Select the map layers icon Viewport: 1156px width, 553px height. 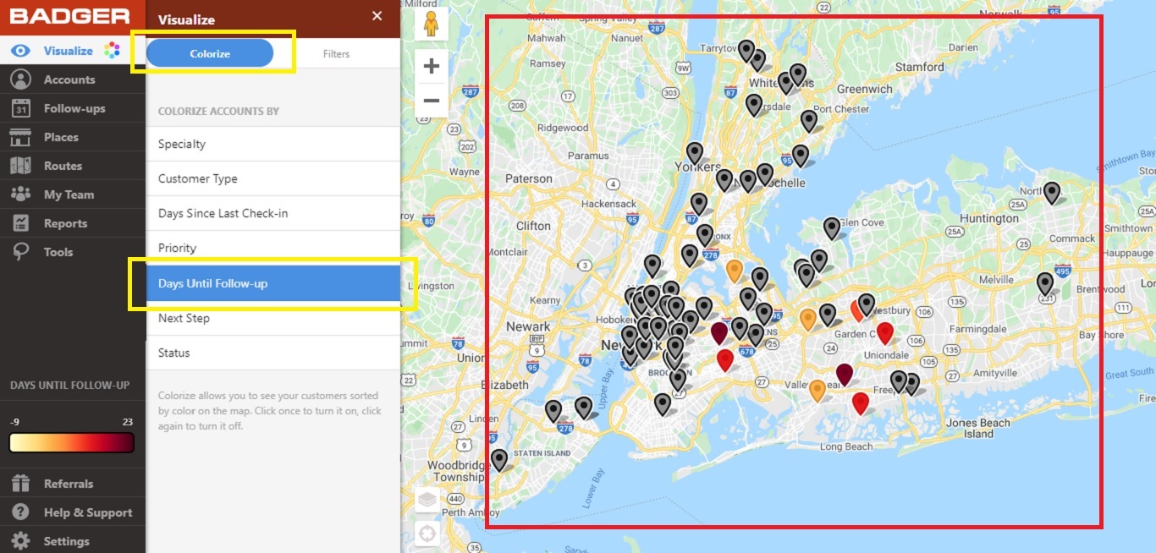click(427, 500)
